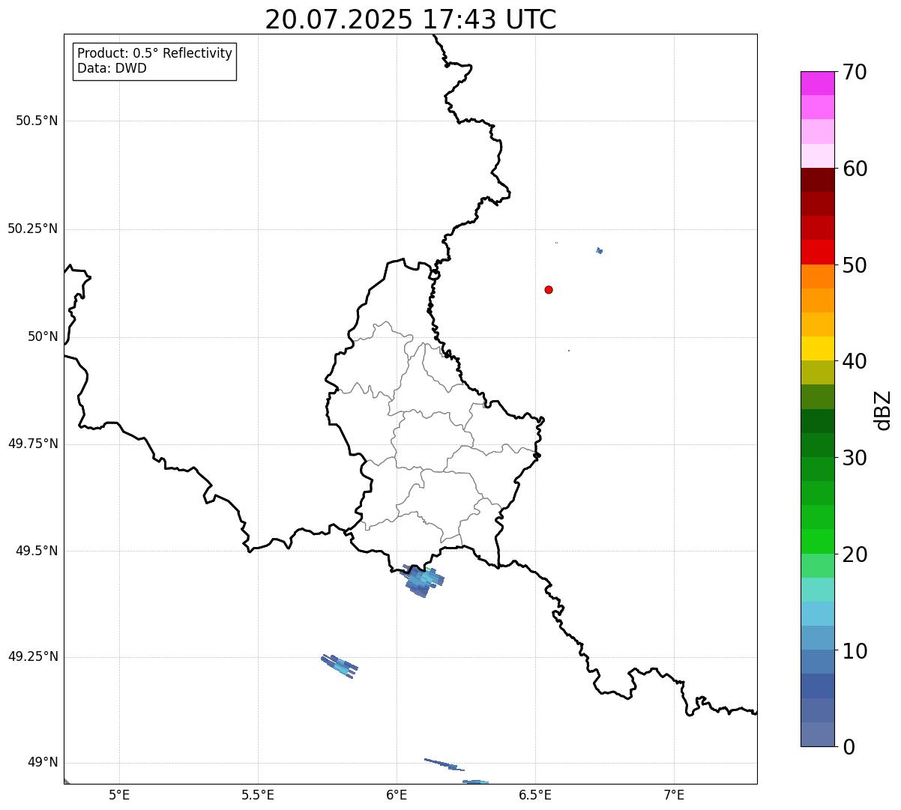
Task: Click the light blue colorbar segment above 10
Action: click(x=817, y=638)
